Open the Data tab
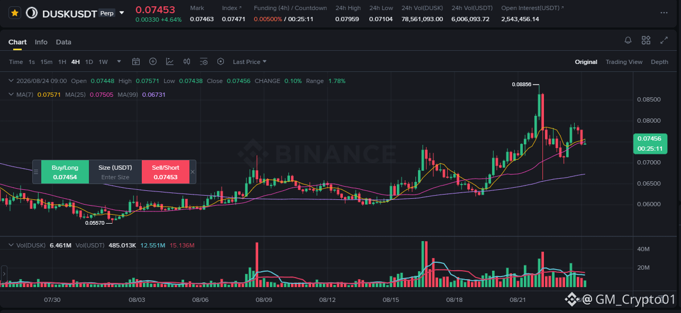The height and width of the screenshot is (313, 681). tap(63, 42)
